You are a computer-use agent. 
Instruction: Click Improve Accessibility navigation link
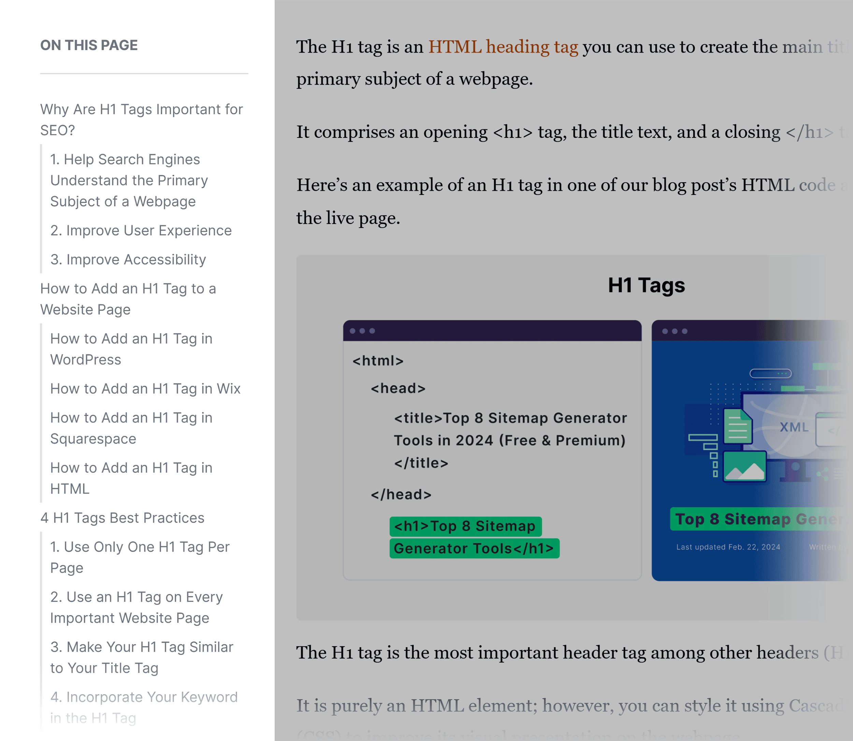[x=129, y=260]
